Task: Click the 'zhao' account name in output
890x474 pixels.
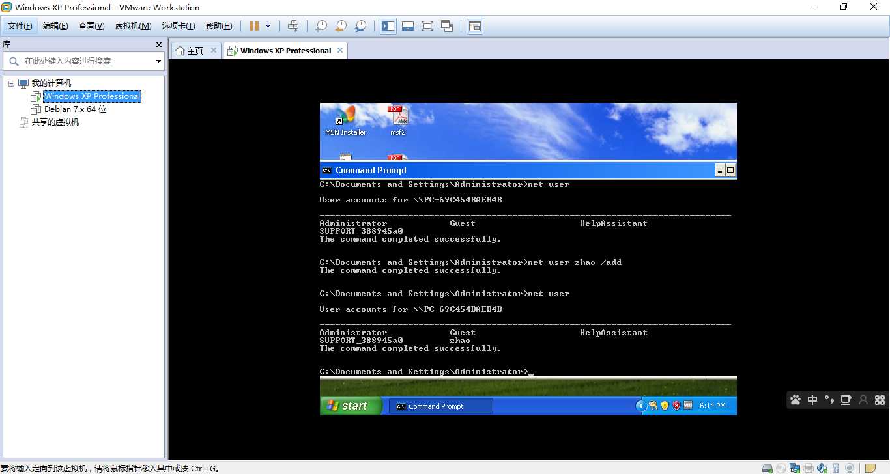Action: [x=460, y=341]
